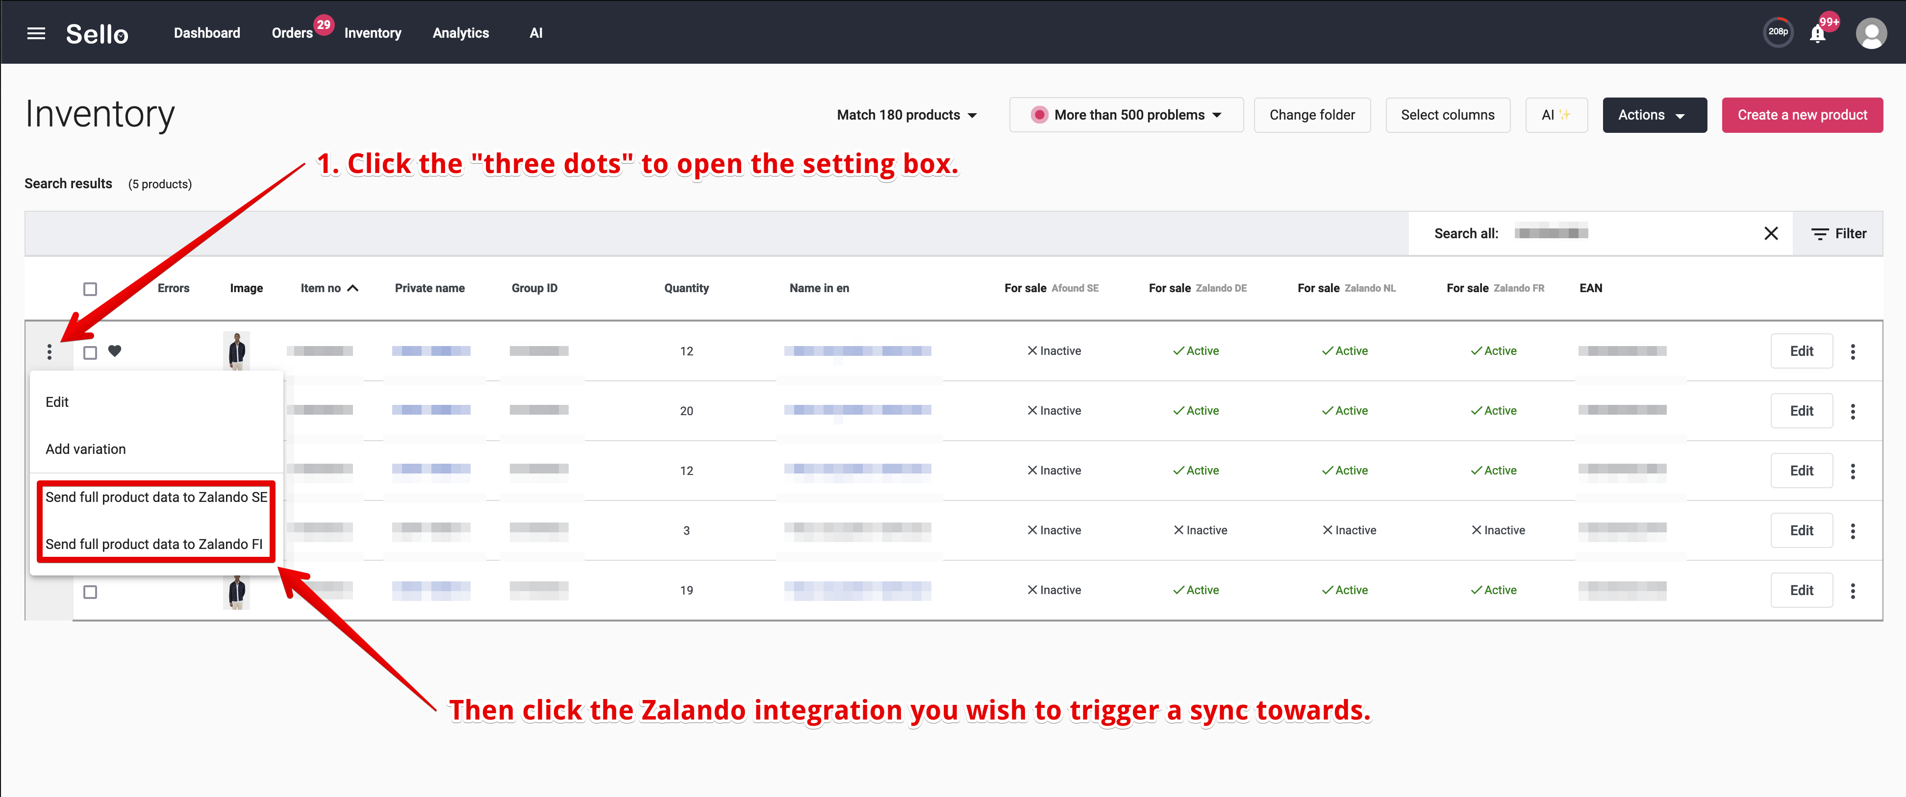
Task: Click the Group ID column header
Action: click(534, 289)
